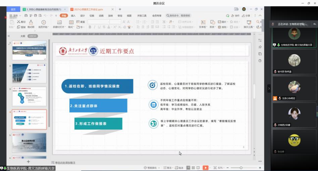Toggle the 备注 notes pane
The height and width of the screenshot is (171, 318).
167,168
